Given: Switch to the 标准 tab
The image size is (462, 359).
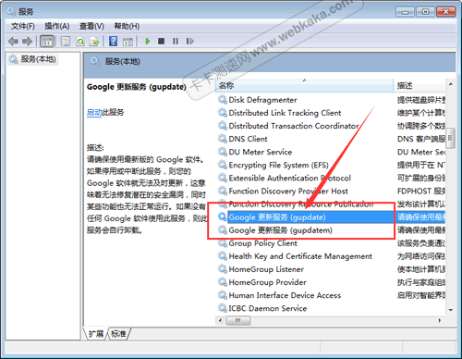Looking at the screenshot, I should 118,334.
